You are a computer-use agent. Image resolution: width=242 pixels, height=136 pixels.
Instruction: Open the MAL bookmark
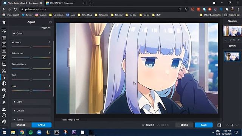(71, 15)
